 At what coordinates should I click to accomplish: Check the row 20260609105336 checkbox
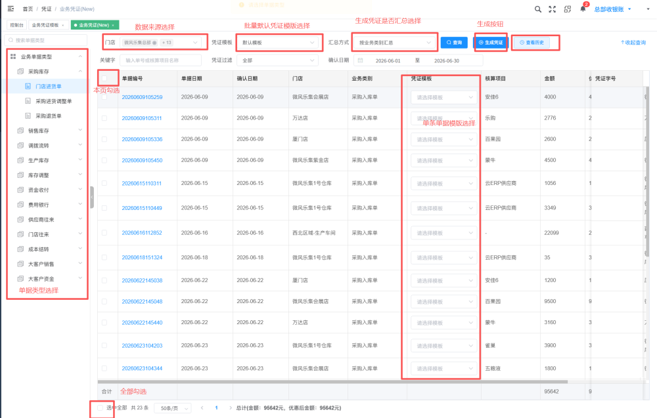104,139
